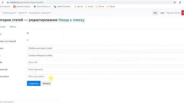Image resolution: width=184 pixels, height=103 pixels.
Task: Open the 'Дневные и вечерн...' bookmark
Action: [x=22, y=7]
